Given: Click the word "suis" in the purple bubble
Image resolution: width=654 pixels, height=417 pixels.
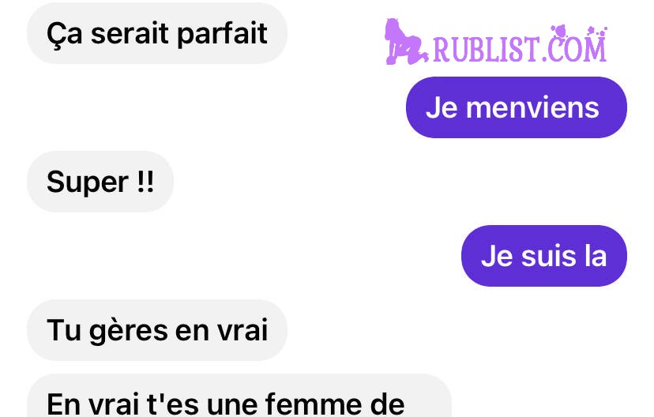Looking at the screenshot, I should (549, 256).
